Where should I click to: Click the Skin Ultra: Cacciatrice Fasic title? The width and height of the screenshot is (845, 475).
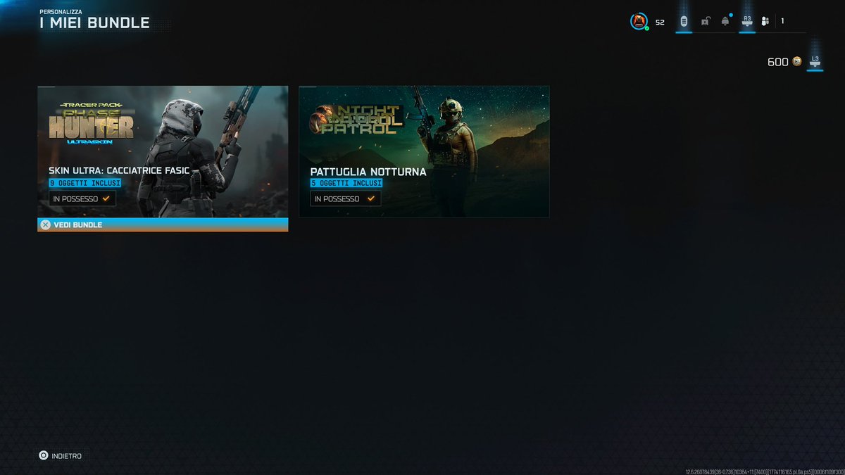point(119,171)
